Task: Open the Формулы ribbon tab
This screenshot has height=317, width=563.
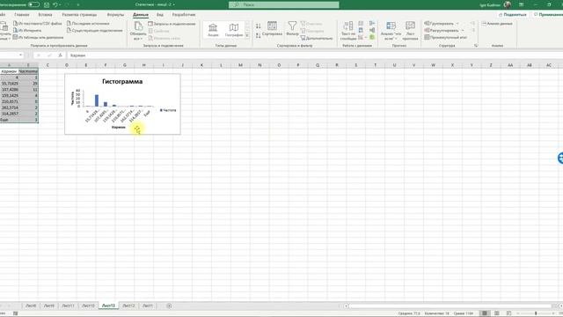Action: coord(115,15)
